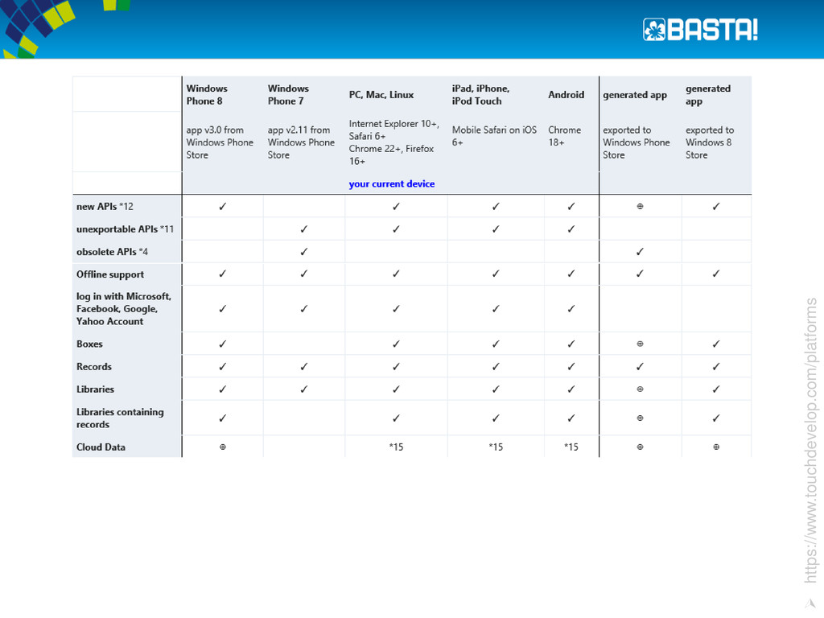Select the 'unexportable APIs *11' row label

125,229
